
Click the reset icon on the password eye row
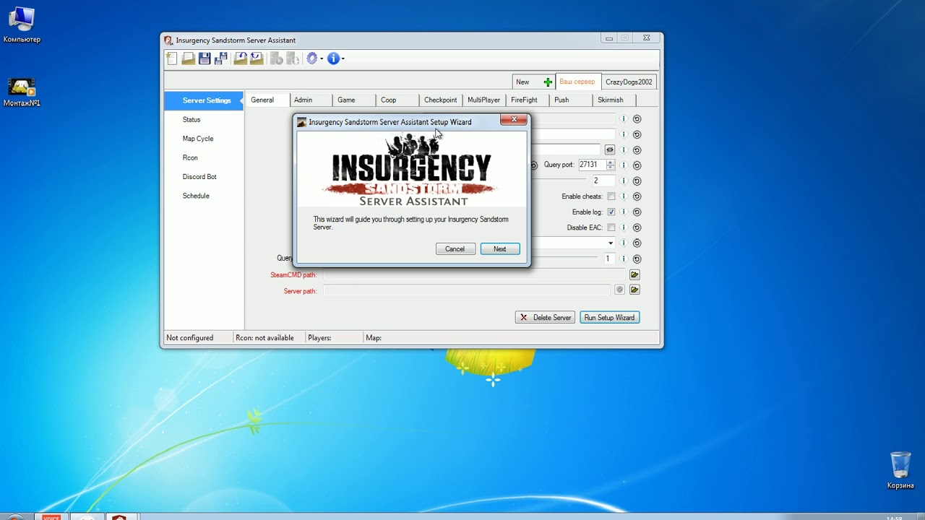pyautogui.click(x=637, y=150)
